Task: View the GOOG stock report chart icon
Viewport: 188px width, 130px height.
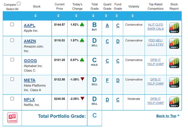Action: (174, 63)
